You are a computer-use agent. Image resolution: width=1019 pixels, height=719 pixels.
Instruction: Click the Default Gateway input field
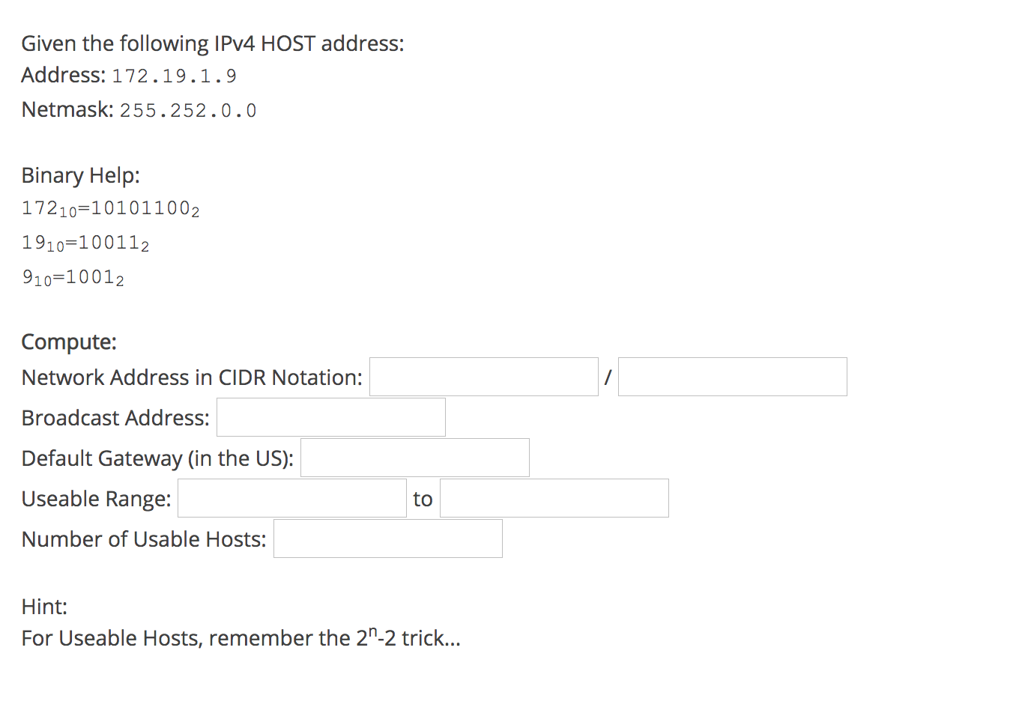click(415, 458)
